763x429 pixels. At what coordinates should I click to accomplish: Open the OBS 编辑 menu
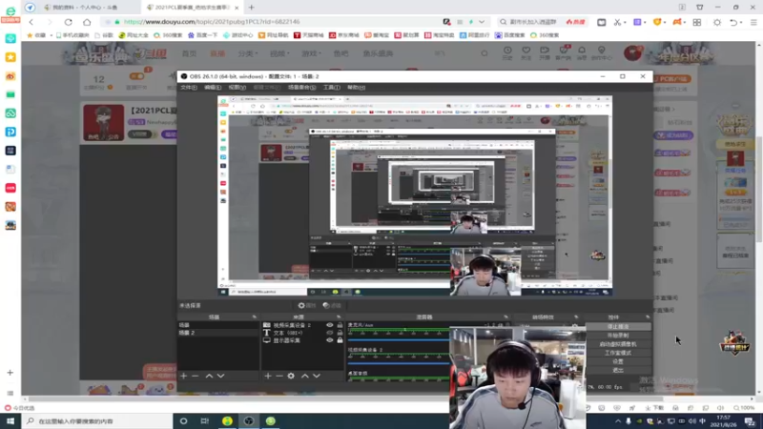click(x=213, y=88)
